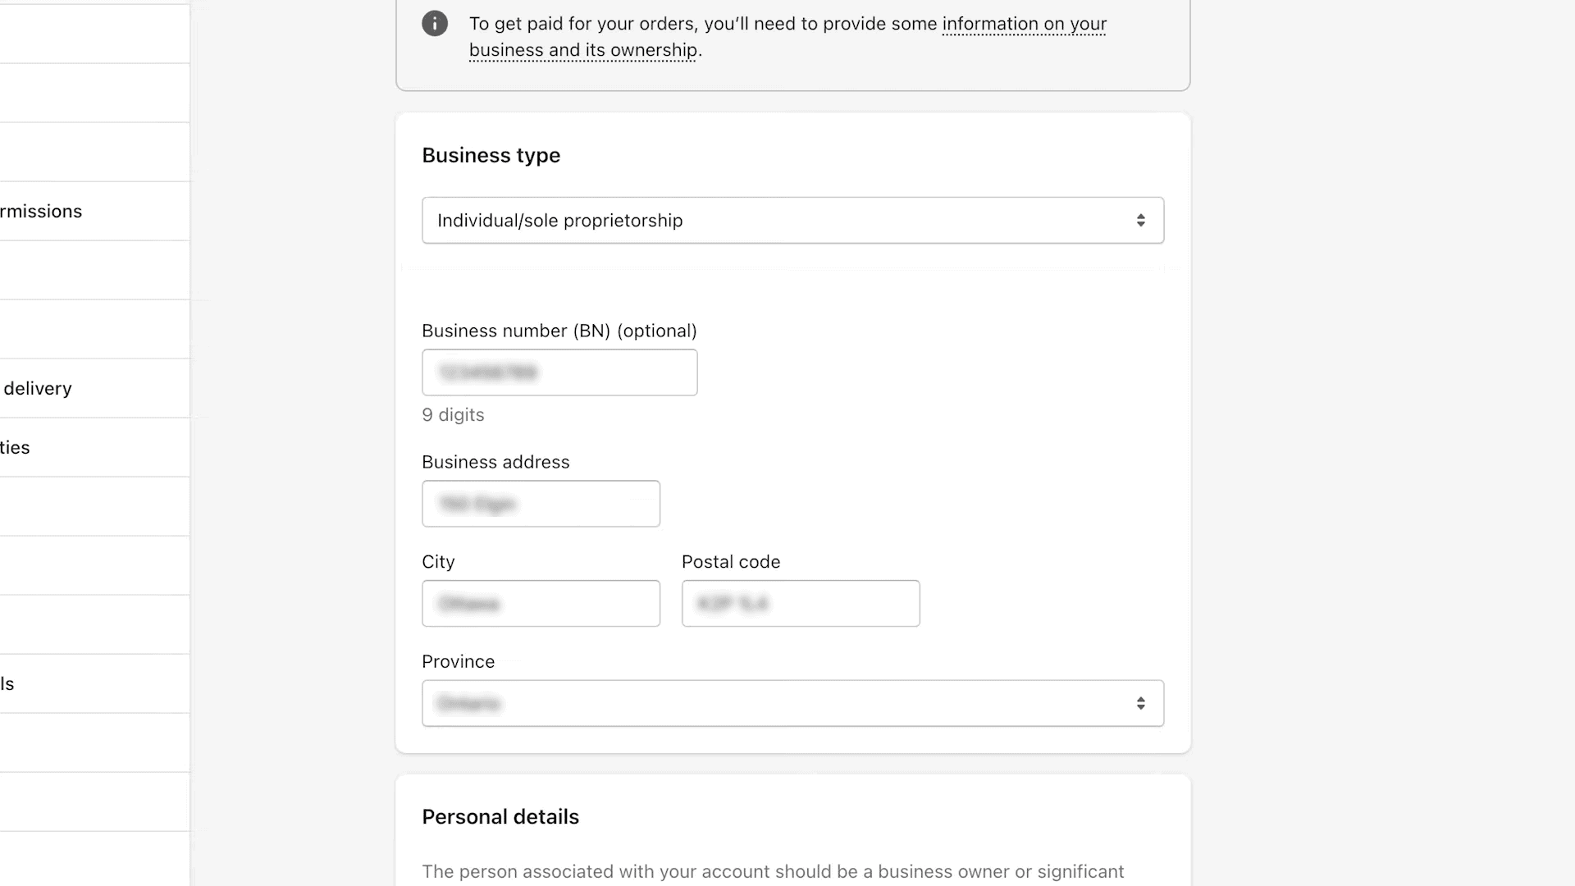1575x886 pixels.
Task: Click the Business type dropdown arrows icon
Action: click(x=1141, y=220)
